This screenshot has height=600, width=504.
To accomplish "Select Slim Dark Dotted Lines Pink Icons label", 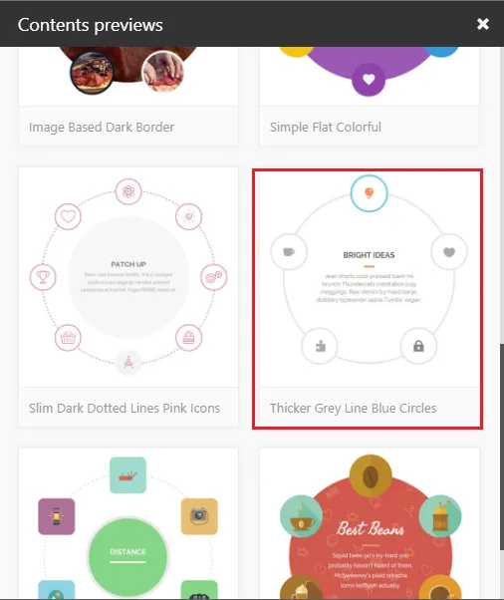I will (x=125, y=408).
